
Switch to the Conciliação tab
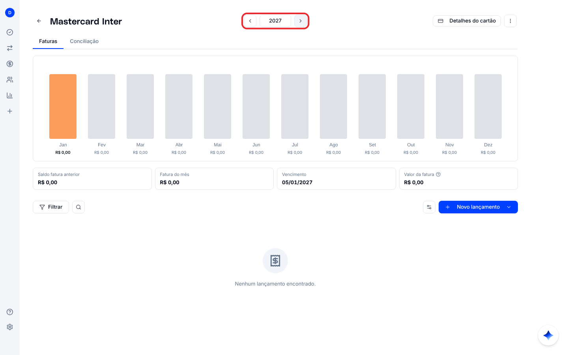[84, 41]
